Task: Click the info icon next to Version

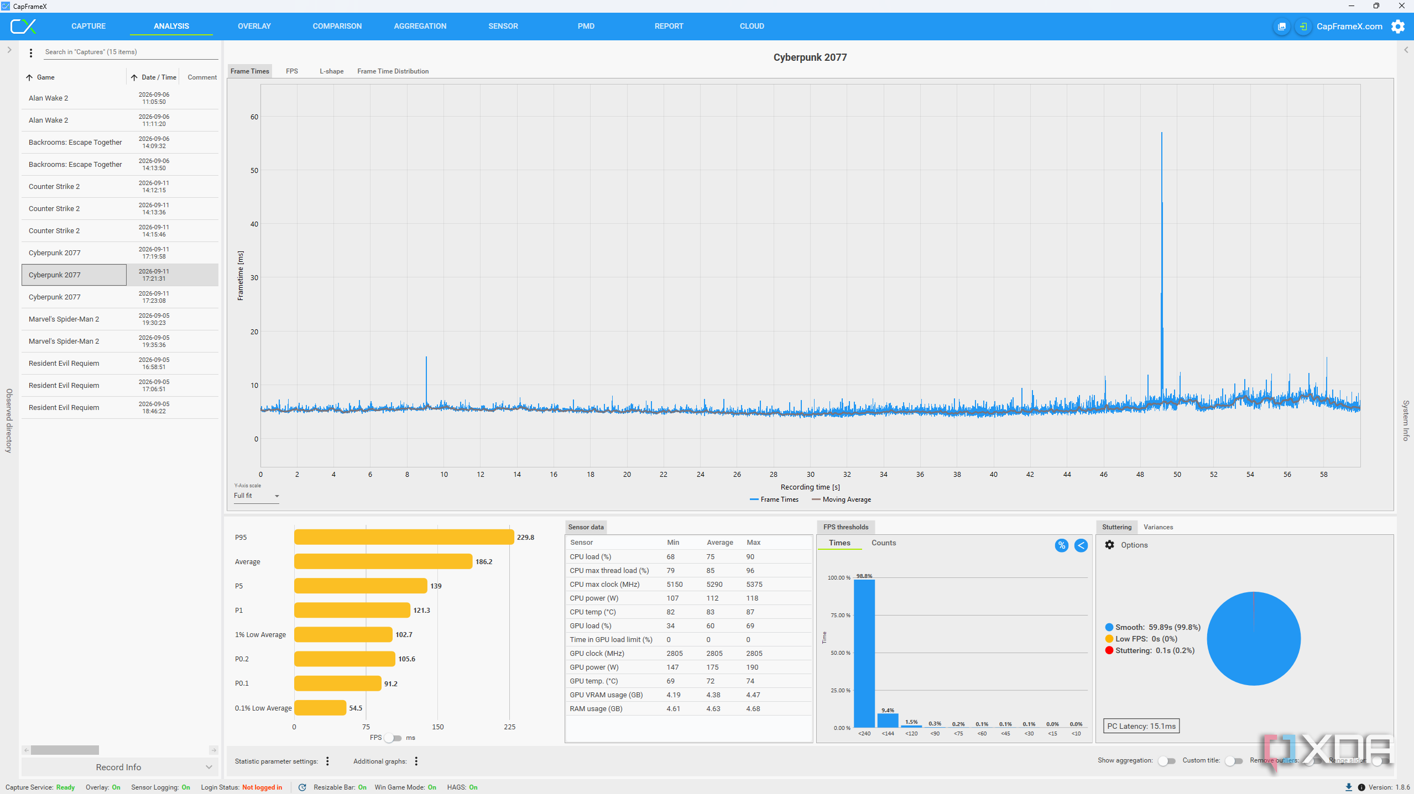Action: click(1361, 787)
